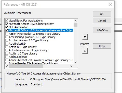Click the Cancel button

tap(102, 21)
